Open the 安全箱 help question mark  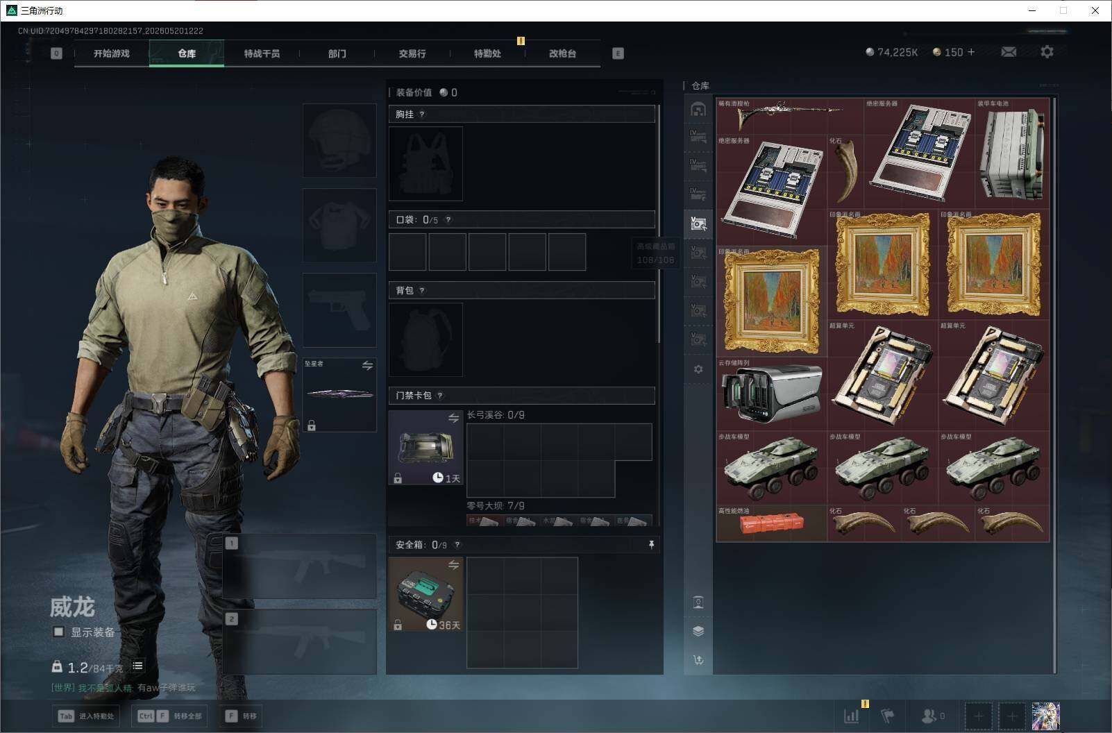tap(457, 545)
